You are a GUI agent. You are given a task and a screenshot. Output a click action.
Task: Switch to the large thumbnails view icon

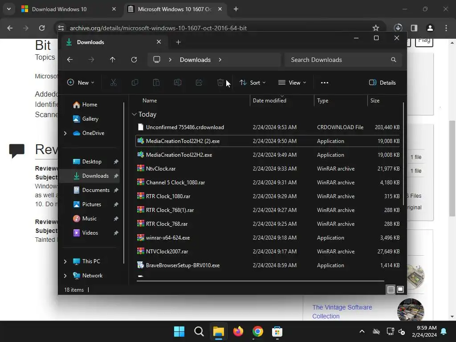400,289
